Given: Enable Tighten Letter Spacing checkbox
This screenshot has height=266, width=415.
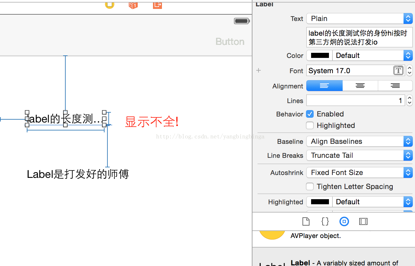Looking at the screenshot, I should click(x=310, y=186).
